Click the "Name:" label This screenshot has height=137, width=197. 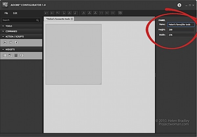pos(162,24)
